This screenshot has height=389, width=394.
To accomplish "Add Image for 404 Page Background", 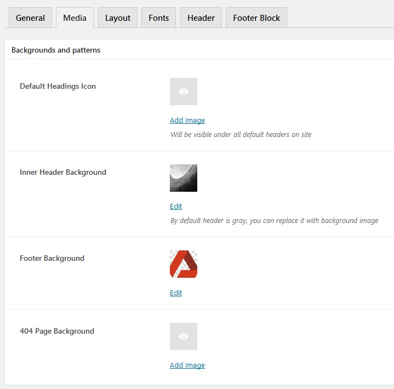I will (187, 365).
